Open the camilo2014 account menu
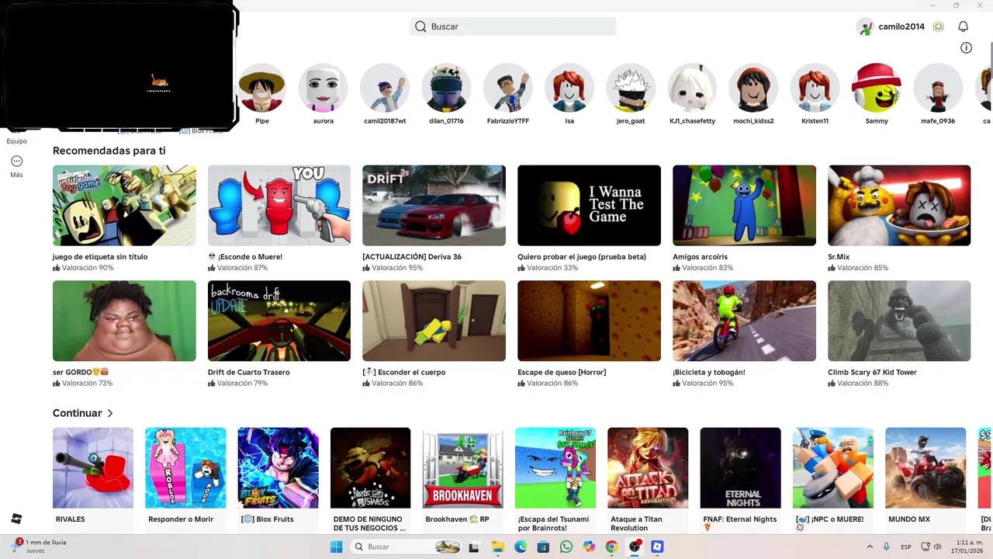This screenshot has width=993, height=559. click(901, 26)
